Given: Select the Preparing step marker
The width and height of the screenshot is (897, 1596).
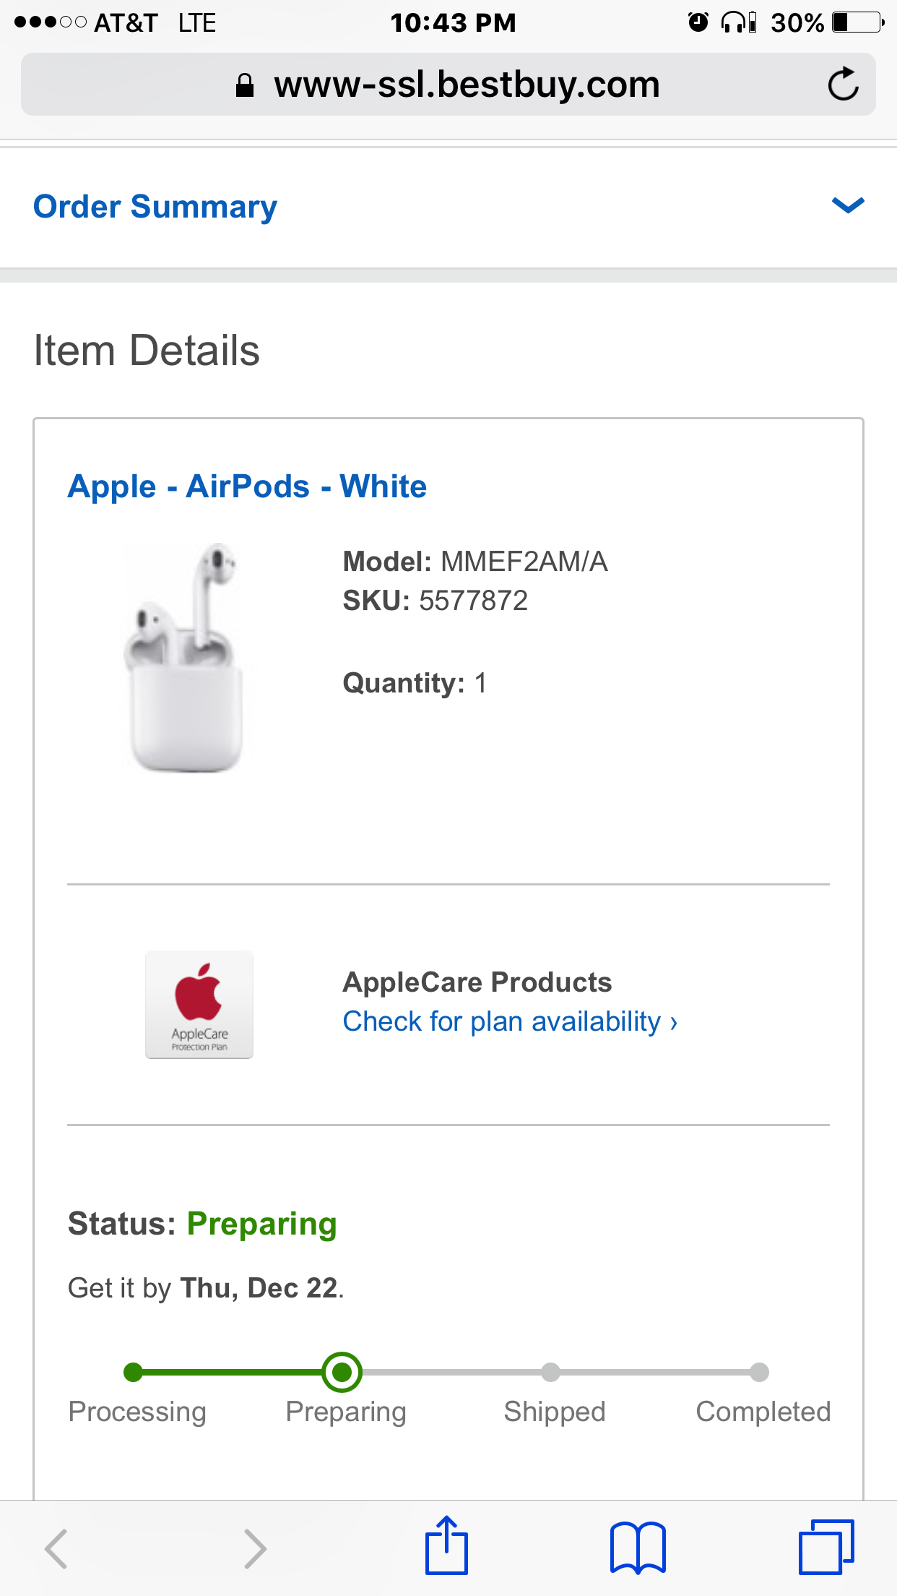Looking at the screenshot, I should click(342, 1372).
